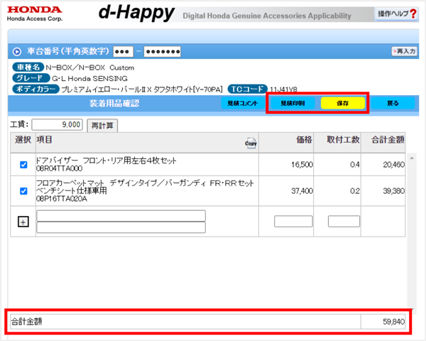Click the upper empty item name field

(x=121, y=216)
